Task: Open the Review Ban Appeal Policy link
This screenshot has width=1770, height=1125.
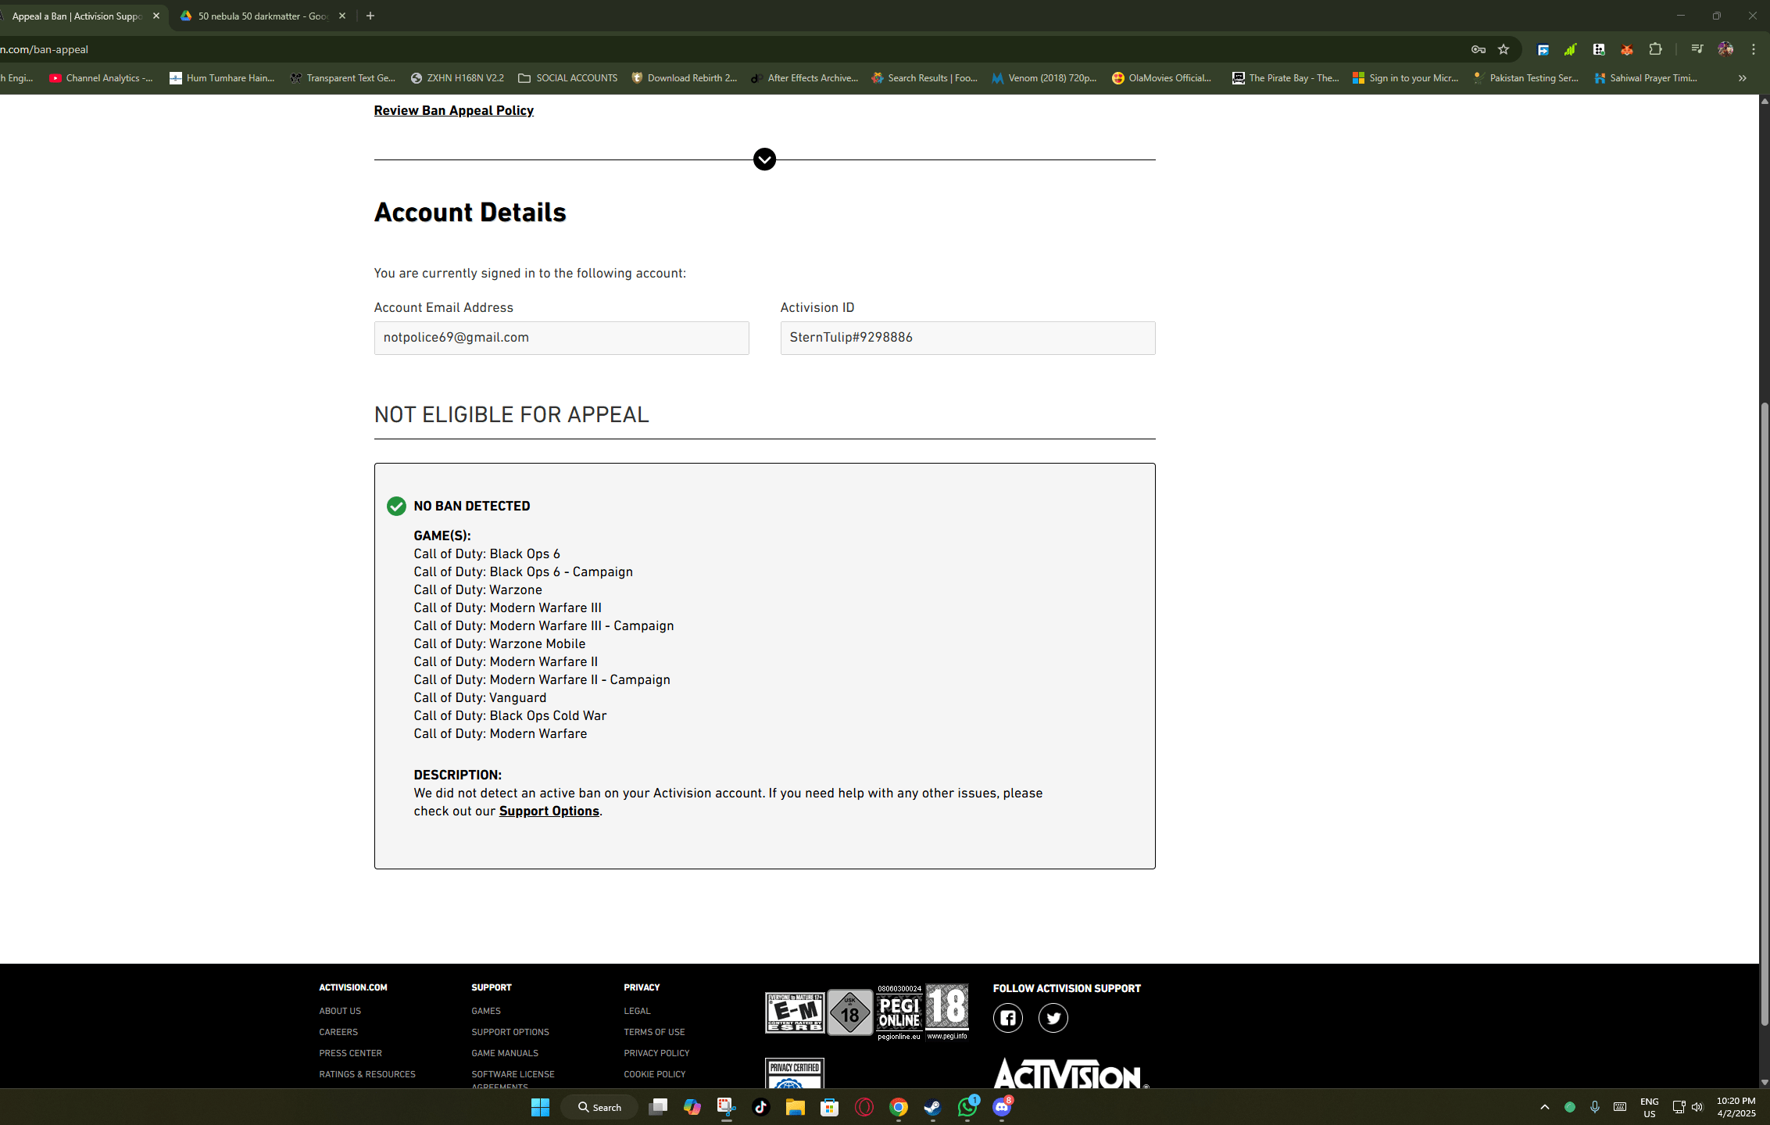Action: pos(453,110)
